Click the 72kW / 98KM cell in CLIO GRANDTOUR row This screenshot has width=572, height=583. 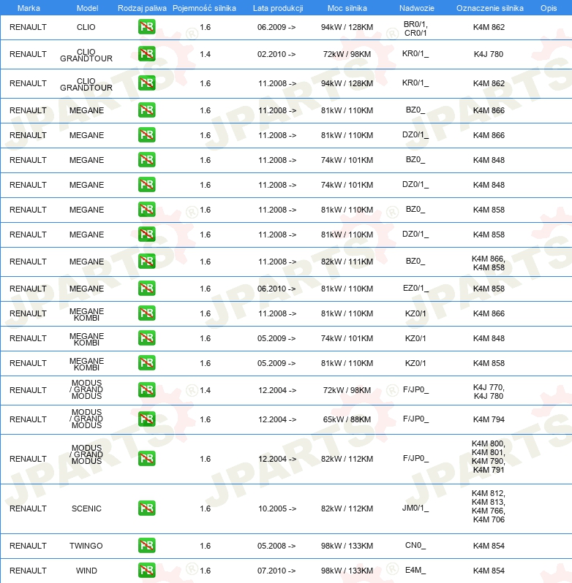[x=347, y=54]
